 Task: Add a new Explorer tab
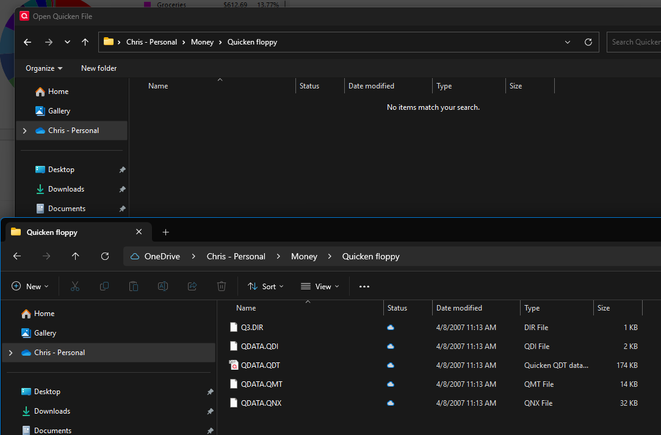coord(165,232)
